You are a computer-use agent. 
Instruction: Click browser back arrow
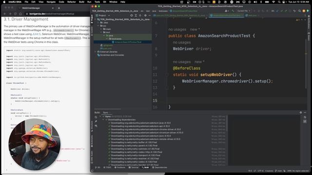pos(5,14)
